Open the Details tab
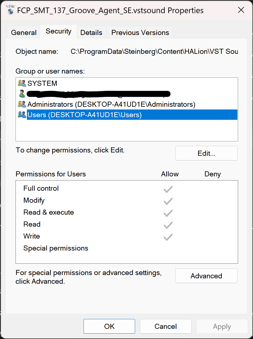This screenshot has width=253, height=339. tap(91, 32)
